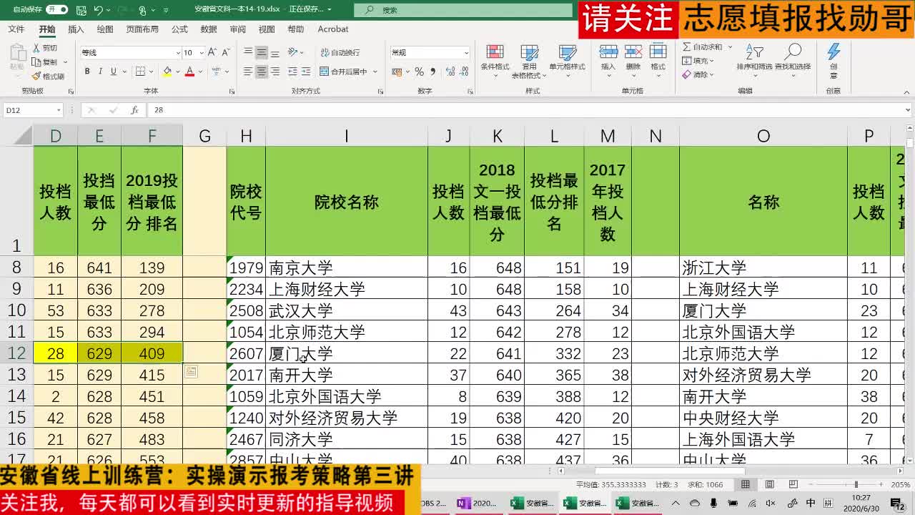This screenshot has height=515, width=915.
Task: Click the Cut (剪切) scissors icon
Action: click(37, 48)
